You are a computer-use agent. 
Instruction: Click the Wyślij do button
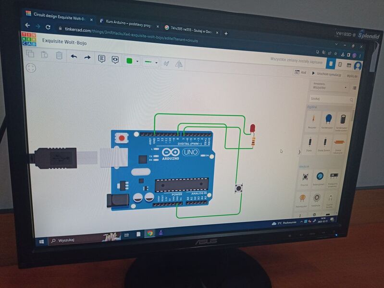[352, 76]
